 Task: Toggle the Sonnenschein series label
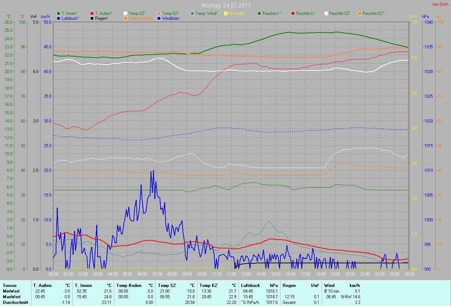click(x=141, y=18)
